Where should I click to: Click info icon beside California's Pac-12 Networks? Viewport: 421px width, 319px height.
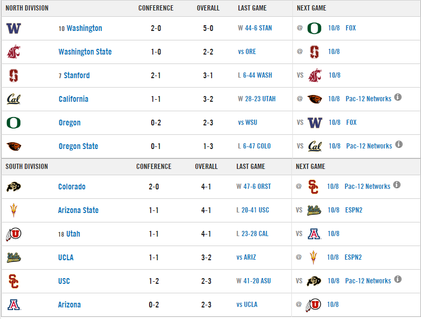[398, 97]
